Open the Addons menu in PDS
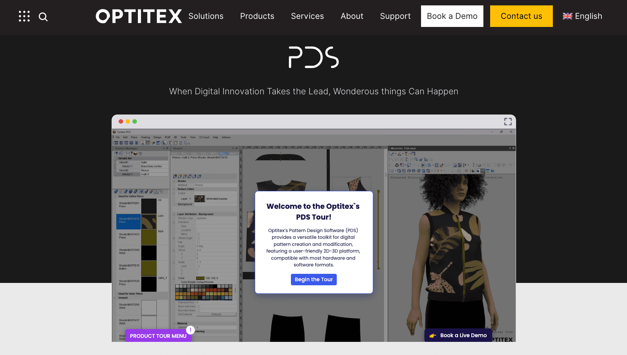The image size is (627, 355). coord(226,137)
